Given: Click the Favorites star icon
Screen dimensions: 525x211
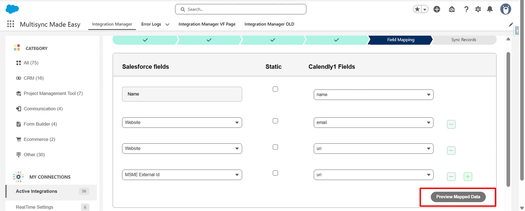Looking at the screenshot, I should tap(417, 9).
